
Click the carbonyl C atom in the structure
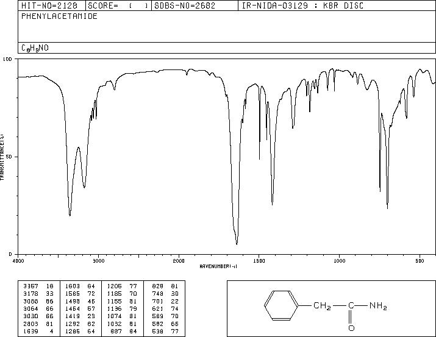coord(351,305)
